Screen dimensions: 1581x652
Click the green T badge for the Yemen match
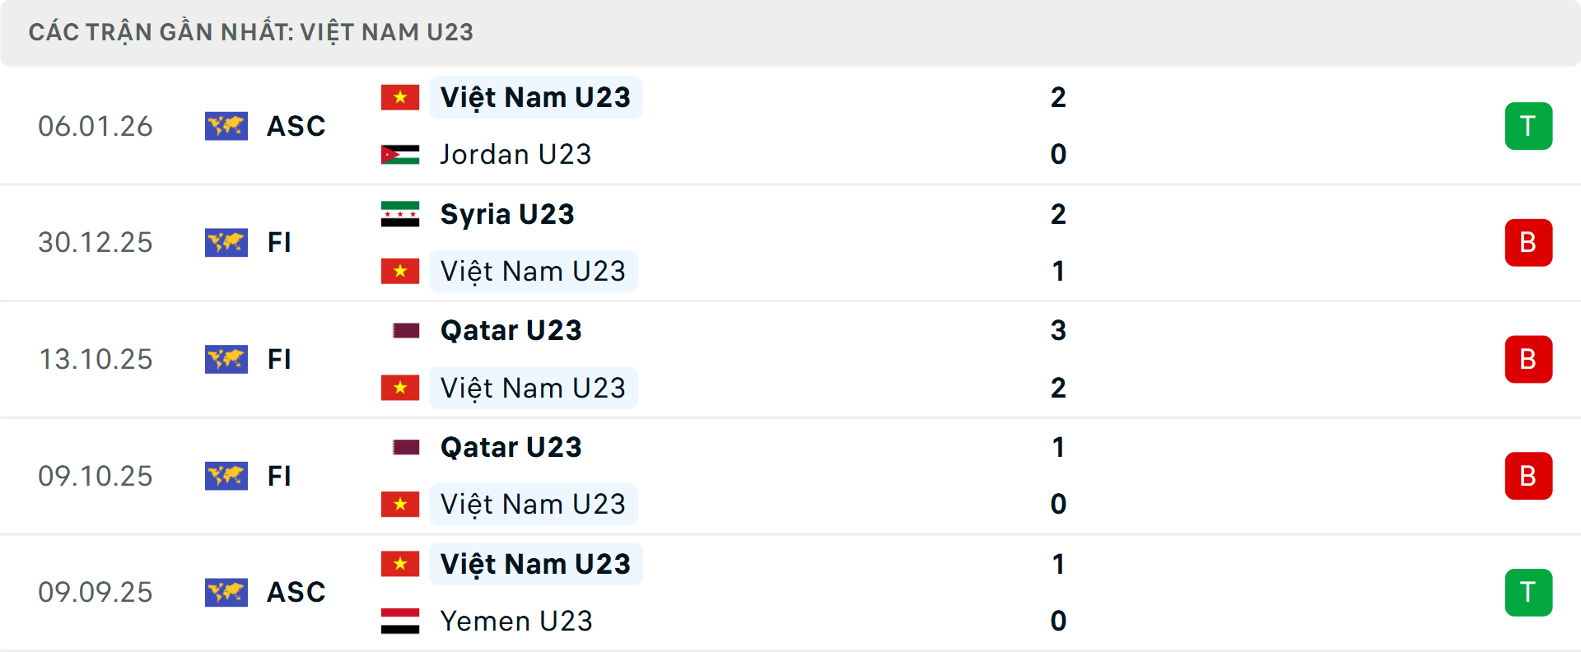(x=1529, y=592)
